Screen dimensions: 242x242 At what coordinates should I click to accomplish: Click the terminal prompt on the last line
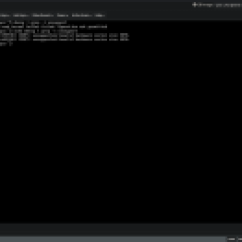[x=6, y=44]
